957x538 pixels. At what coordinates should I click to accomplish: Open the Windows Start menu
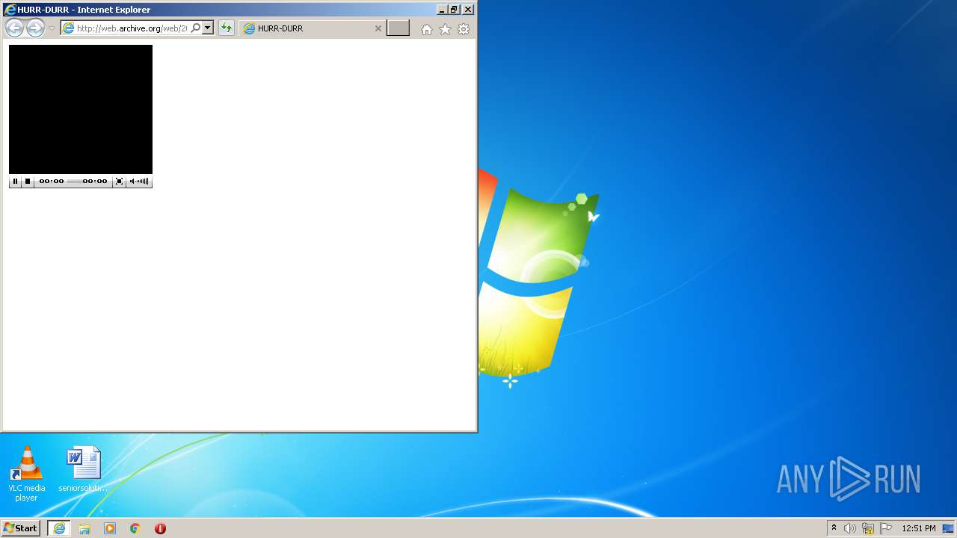coord(21,528)
